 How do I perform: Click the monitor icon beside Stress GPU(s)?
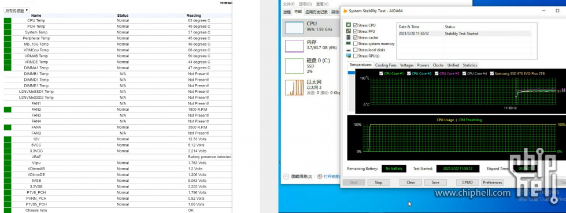349,56
